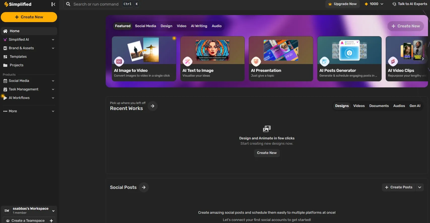430x223 pixels.
Task: Show the Videos recent works tab
Action: (359, 106)
